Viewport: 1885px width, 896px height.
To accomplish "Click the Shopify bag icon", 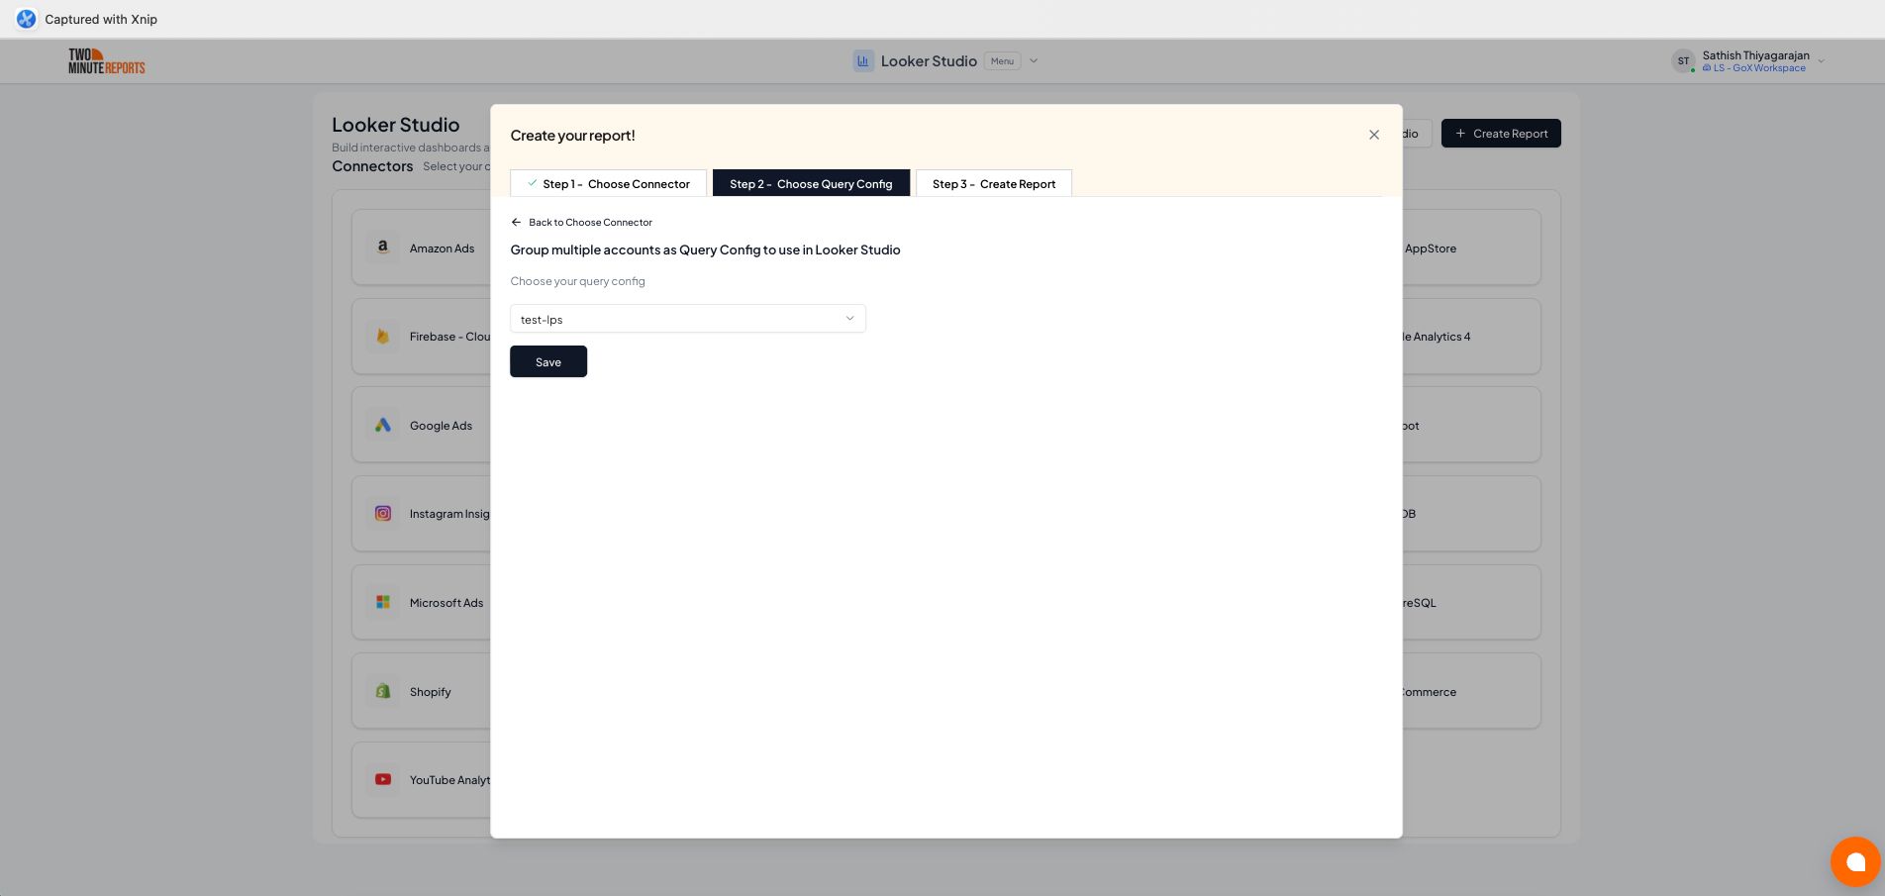I will tap(383, 690).
